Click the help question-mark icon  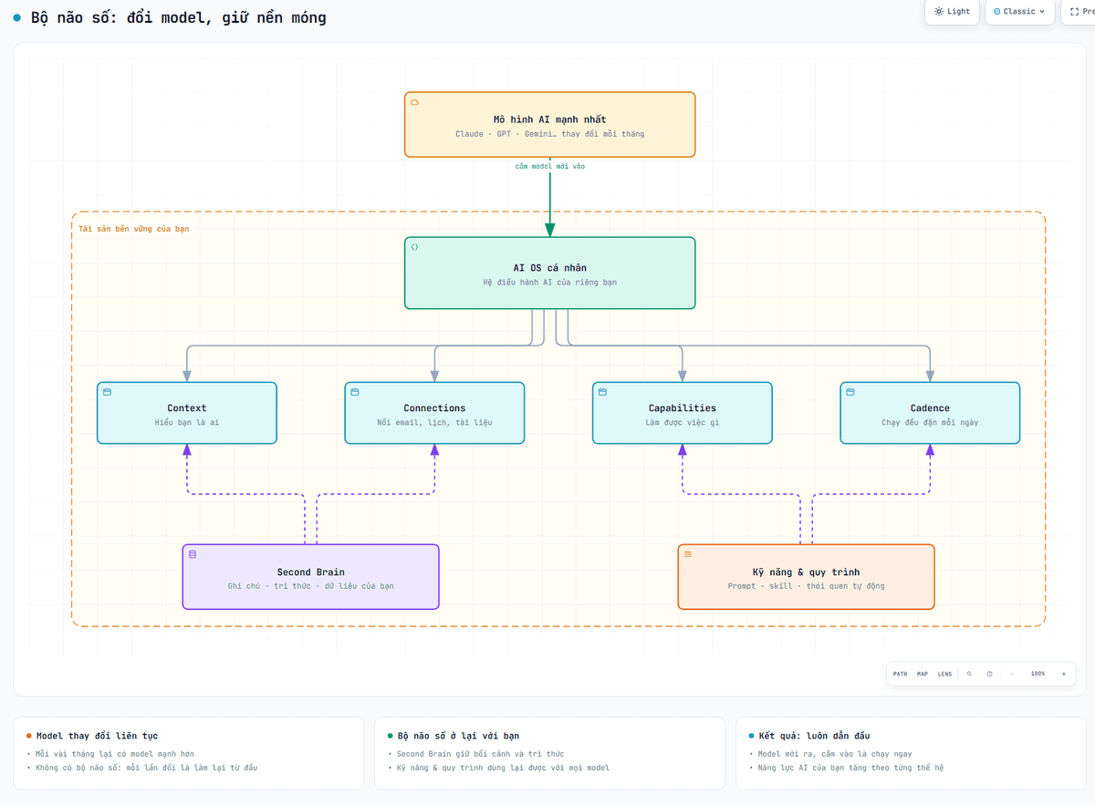[x=989, y=674]
